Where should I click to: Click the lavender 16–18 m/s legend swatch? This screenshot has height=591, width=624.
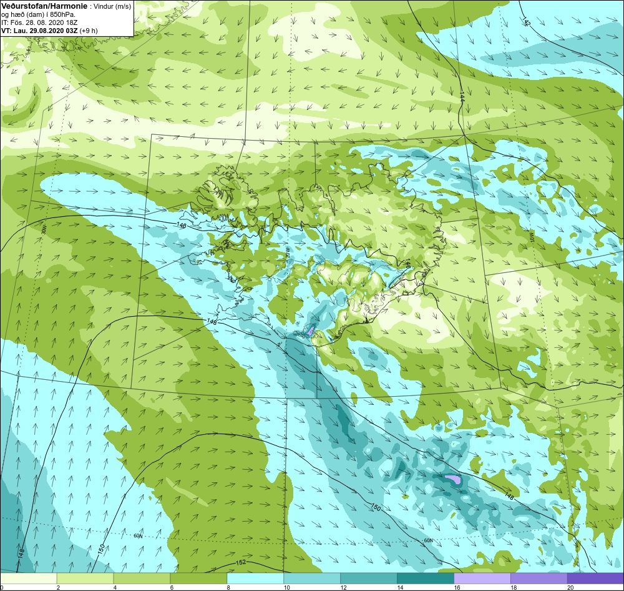point(482,579)
